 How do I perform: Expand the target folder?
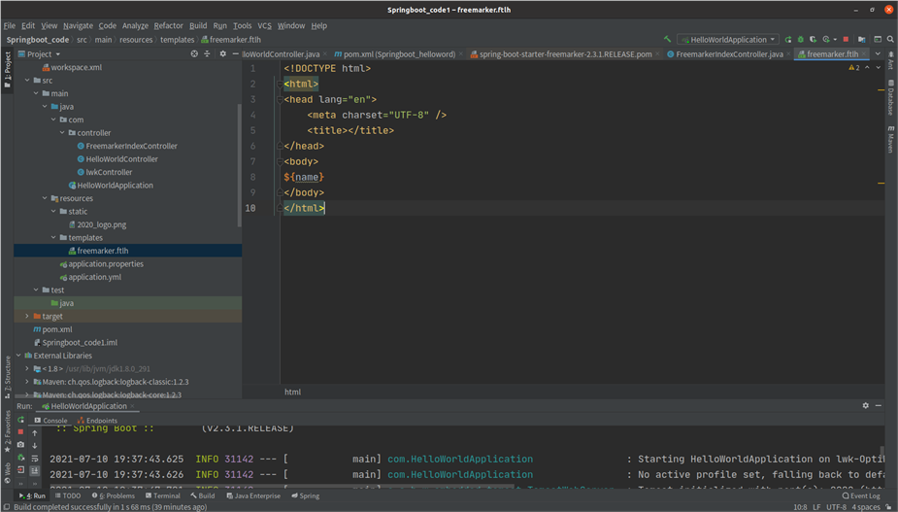pyautogui.click(x=27, y=316)
